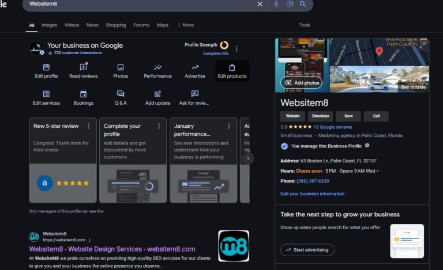Open the Tools options
Screen dimensions: 443x270
[x=305, y=25]
